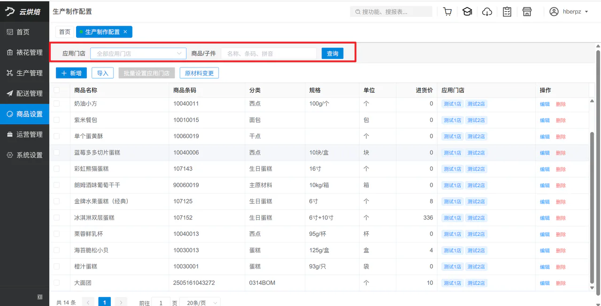Click 删除 for 橙汁蛋糕
601x306 pixels.
[x=561, y=267]
